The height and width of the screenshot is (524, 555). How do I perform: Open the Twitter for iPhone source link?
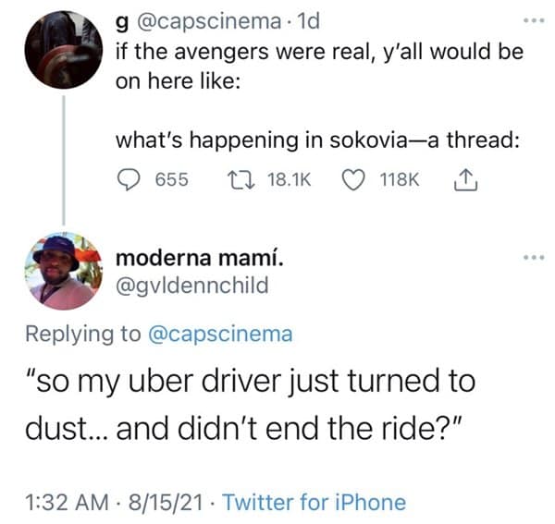(x=314, y=503)
